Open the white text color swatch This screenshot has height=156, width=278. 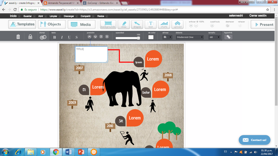pyautogui.click(x=151, y=37)
